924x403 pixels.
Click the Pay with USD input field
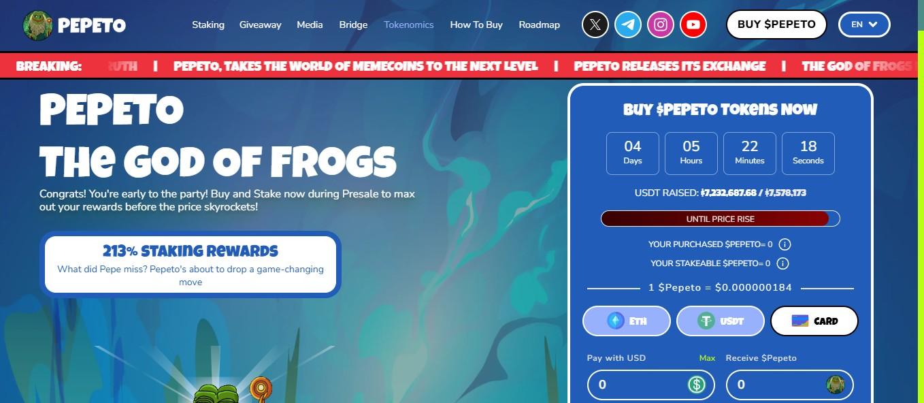(x=651, y=385)
